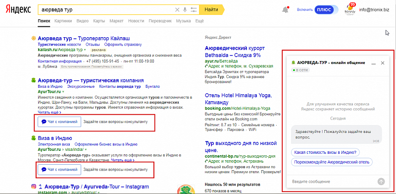Open search settings sliders icon
The image size is (396, 194).
pyautogui.click(x=194, y=9)
